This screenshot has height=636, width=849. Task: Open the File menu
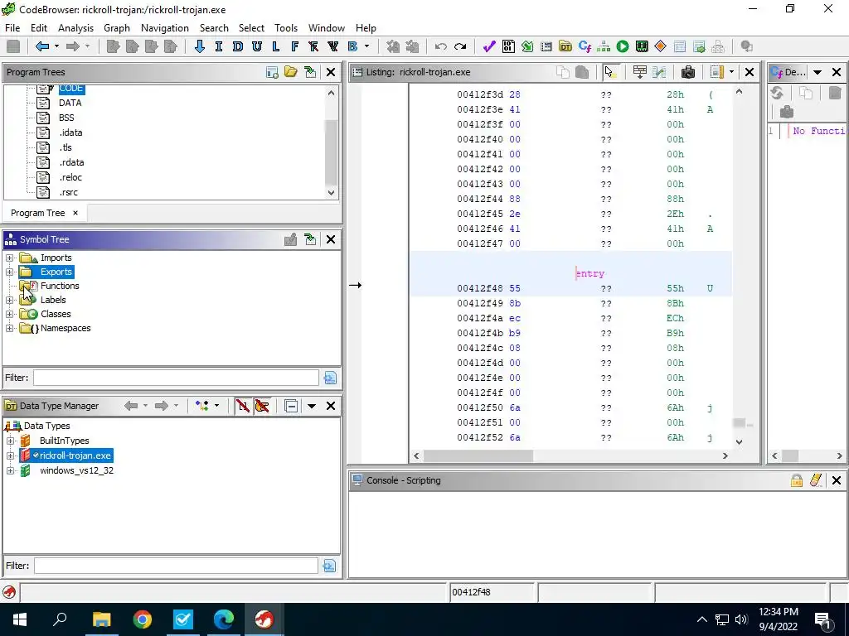[12, 28]
